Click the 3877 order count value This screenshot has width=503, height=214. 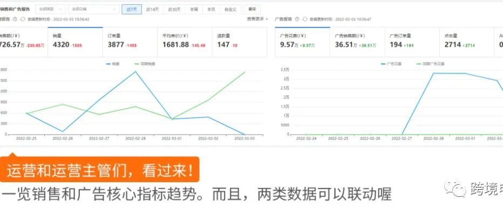coord(116,45)
